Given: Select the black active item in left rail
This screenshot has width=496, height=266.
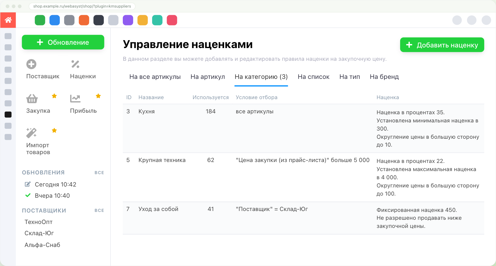Looking at the screenshot, I should pyautogui.click(x=8, y=115).
